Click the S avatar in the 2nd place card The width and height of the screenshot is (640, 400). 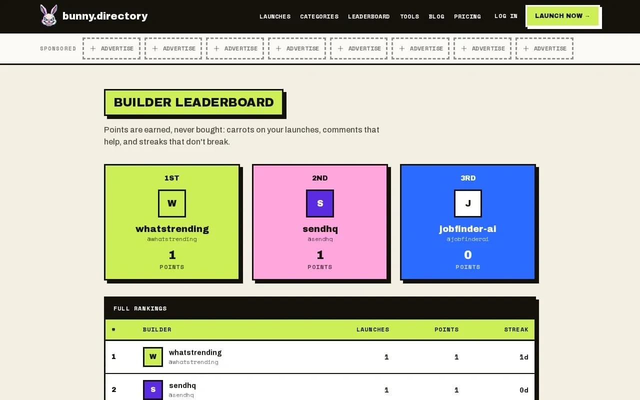(x=320, y=203)
